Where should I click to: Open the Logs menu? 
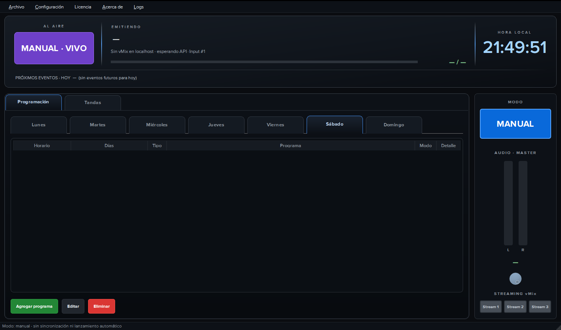coord(139,7)
